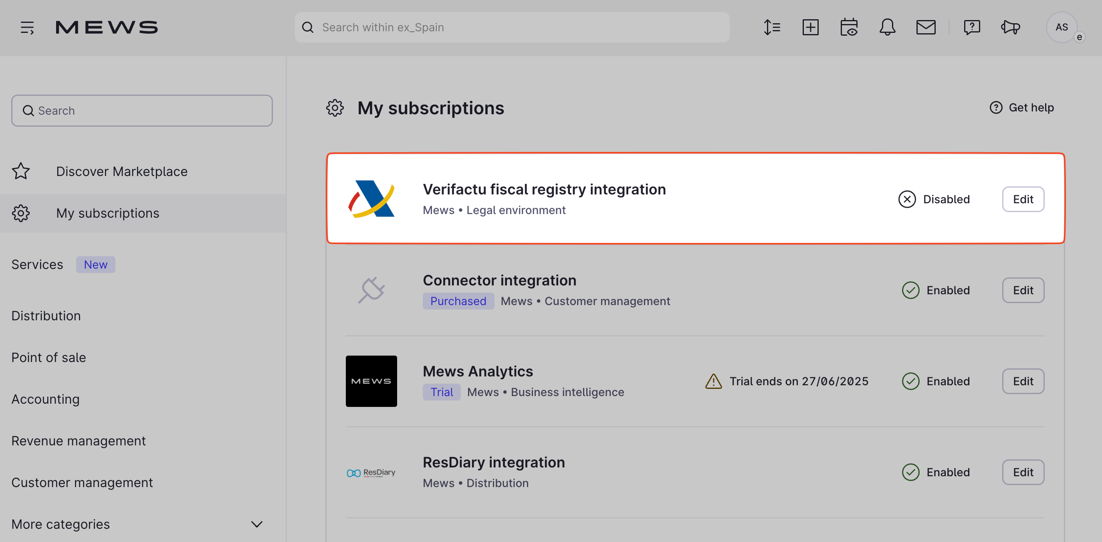Open notifications bell icon
The image size is (1102, 542).
click(x=887, y=27)
